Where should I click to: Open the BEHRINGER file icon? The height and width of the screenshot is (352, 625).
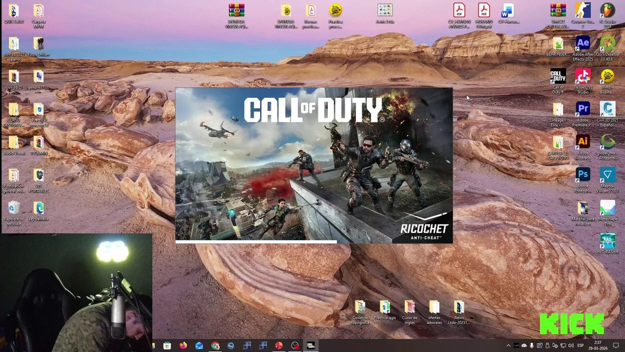point(558,47)
